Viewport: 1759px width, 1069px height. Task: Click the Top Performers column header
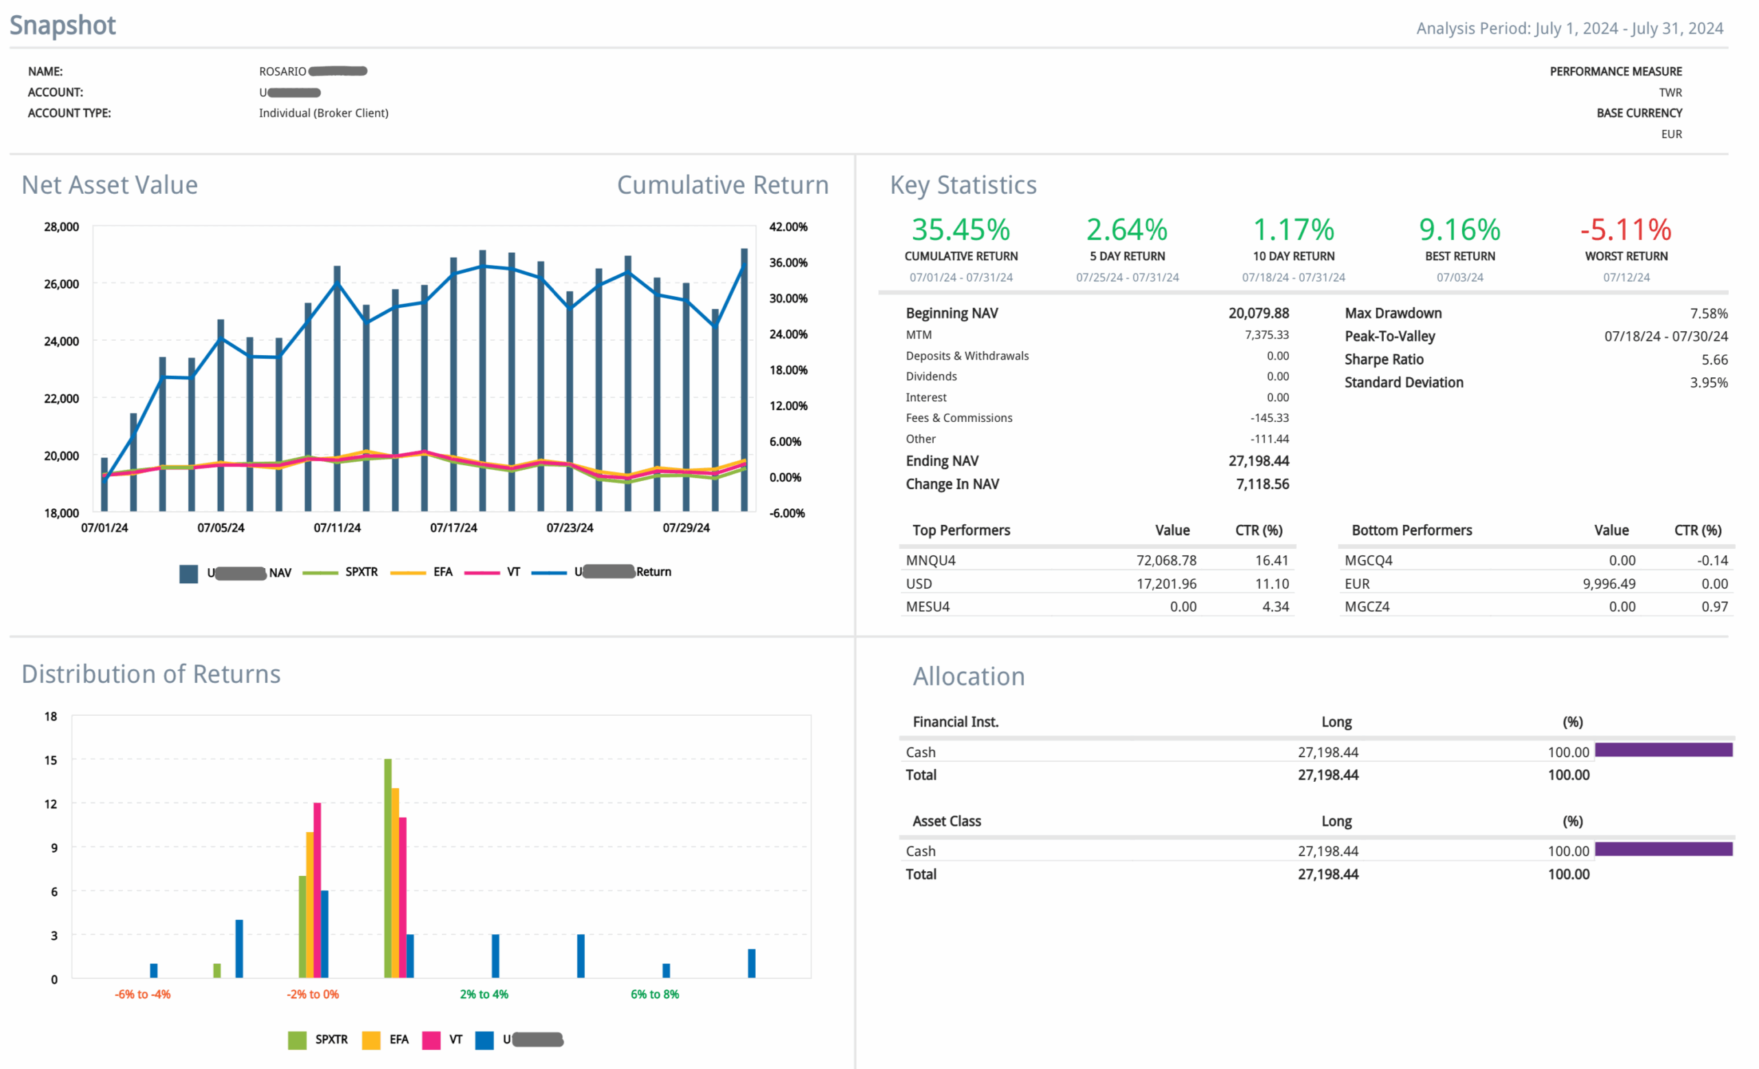coord(961,530)
